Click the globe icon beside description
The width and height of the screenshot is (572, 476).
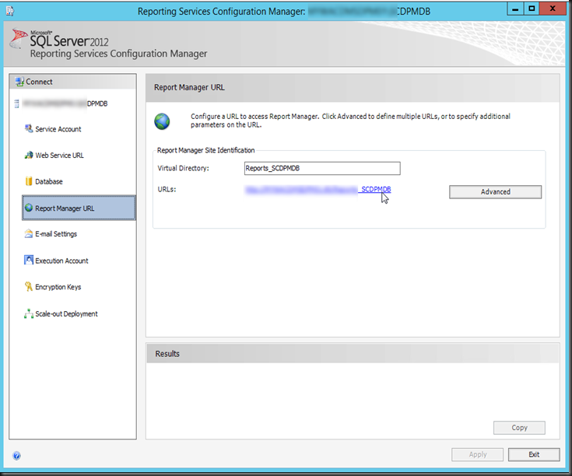(x=162, y=121)
